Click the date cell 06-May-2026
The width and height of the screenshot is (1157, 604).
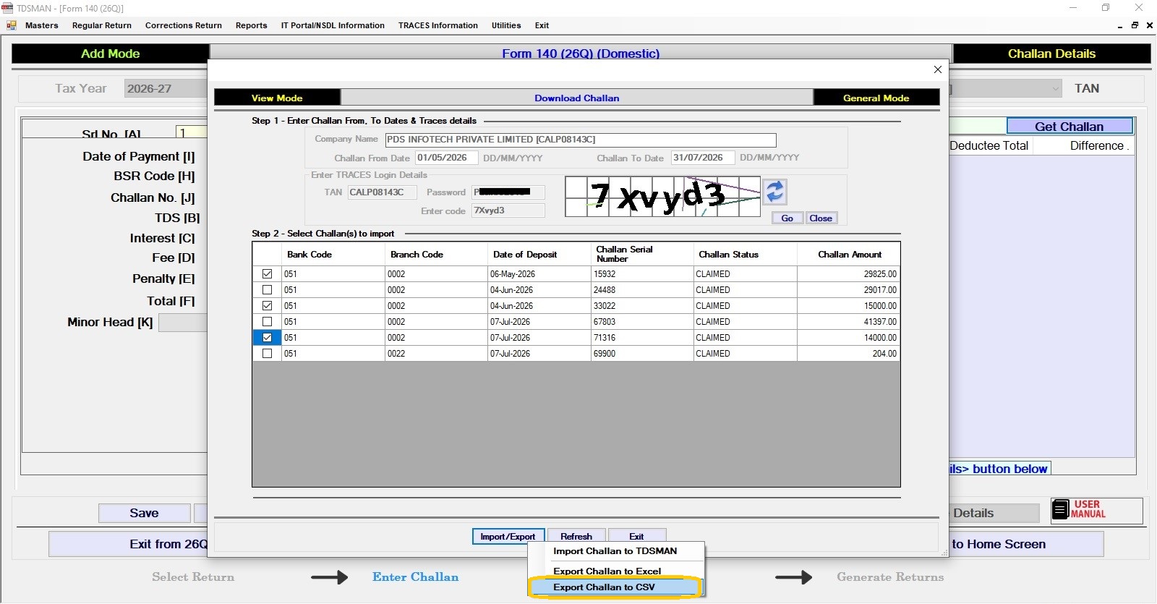(539, 274)
